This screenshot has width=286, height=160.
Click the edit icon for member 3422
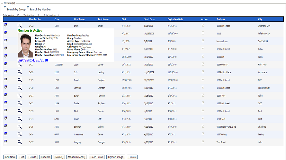click(5, 25)
